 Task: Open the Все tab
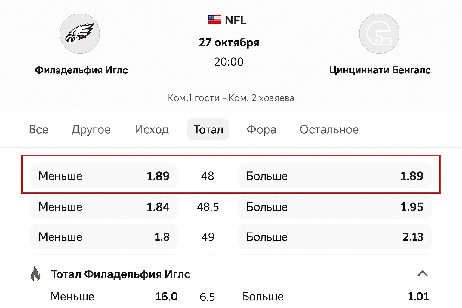38,129
